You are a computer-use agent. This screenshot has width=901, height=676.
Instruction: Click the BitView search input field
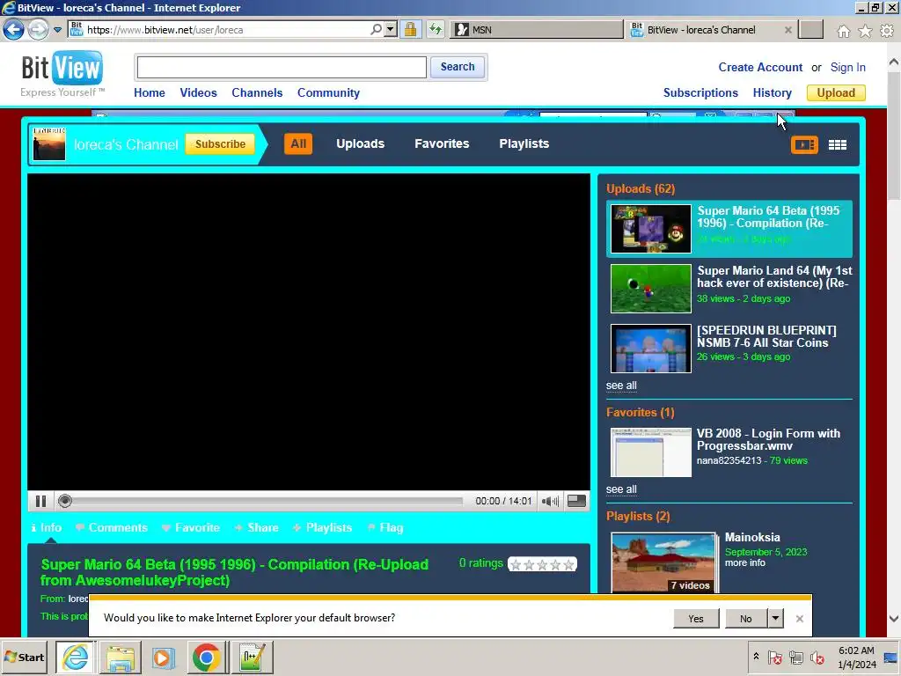[x=282, y=67]
